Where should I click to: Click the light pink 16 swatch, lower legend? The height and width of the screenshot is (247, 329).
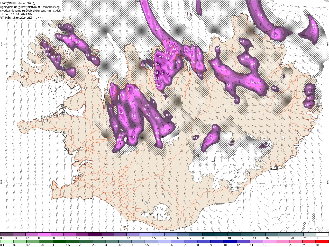tap(269, 242)
